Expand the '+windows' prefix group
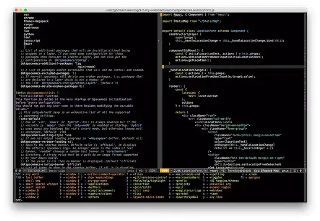Viewport: 320px width, 221px height. (216, 191)
